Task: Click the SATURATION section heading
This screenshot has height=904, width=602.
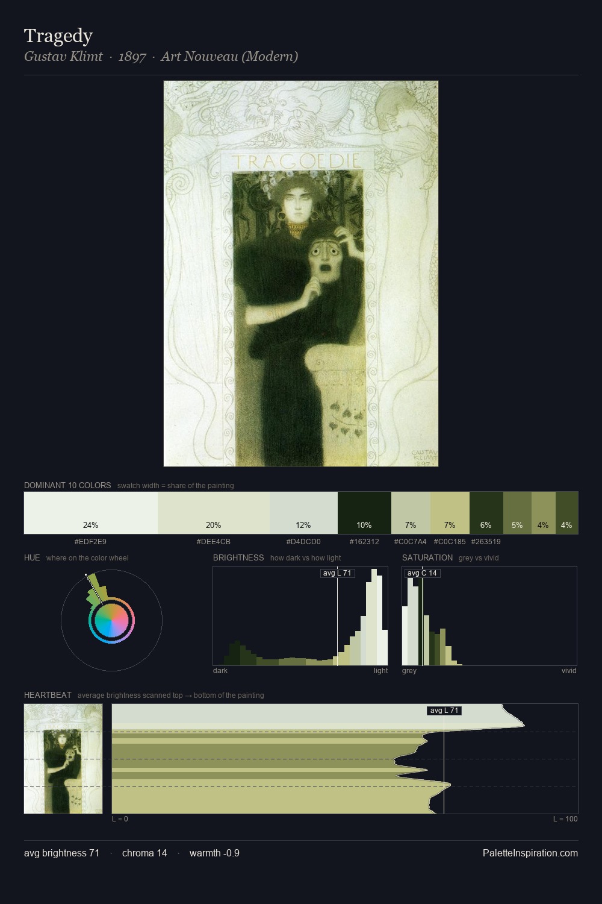Action: point(427,557)
